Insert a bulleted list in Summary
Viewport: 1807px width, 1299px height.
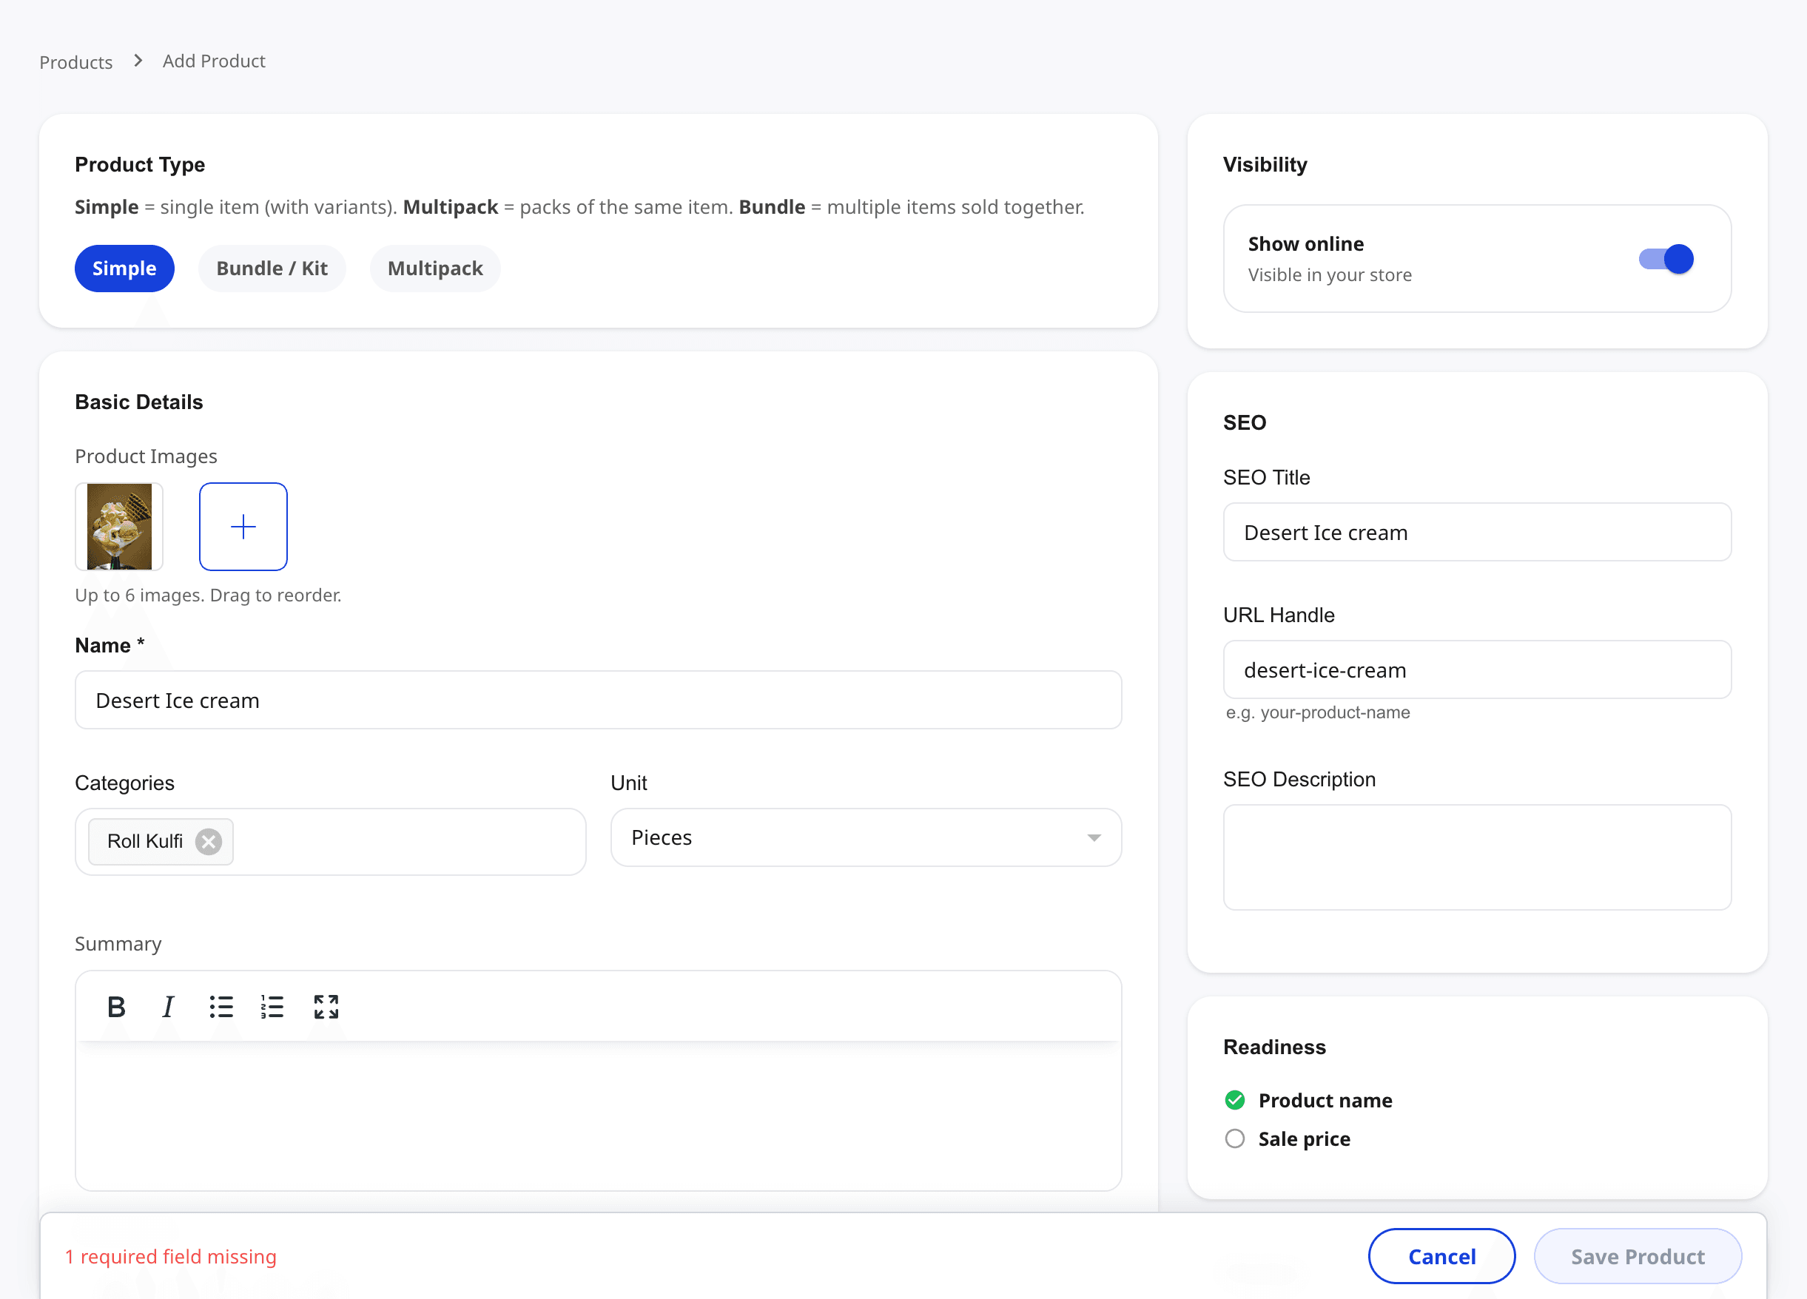click(221, 1007)
